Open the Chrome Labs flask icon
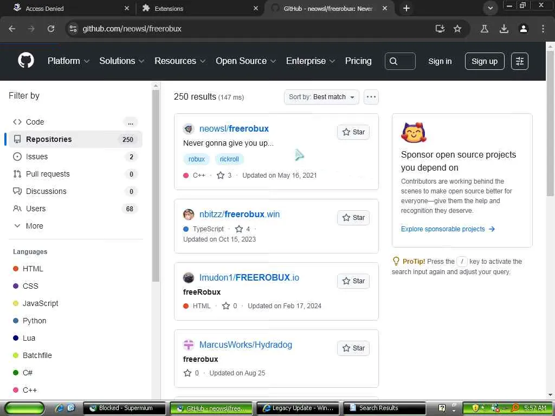This screenshot has width=555, height=416. [x=485, y=29]
